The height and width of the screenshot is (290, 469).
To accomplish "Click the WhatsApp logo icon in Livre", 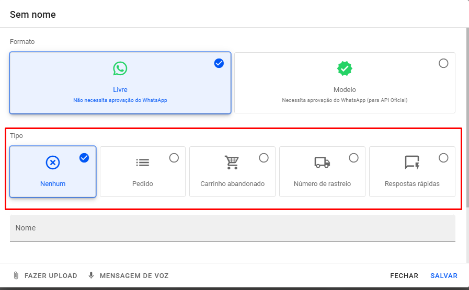I will [120, 68].
